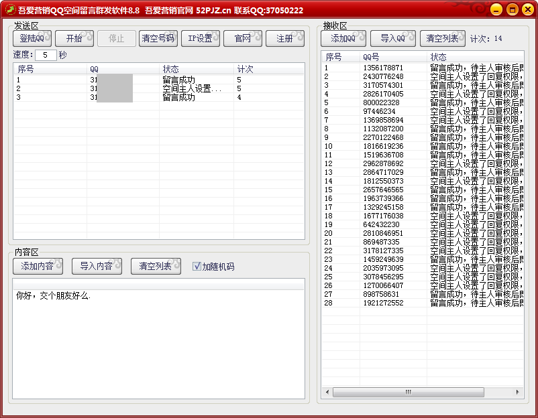Select receiver row with QQ 1356178871
The image size is (538, 418).
[383, 68]
